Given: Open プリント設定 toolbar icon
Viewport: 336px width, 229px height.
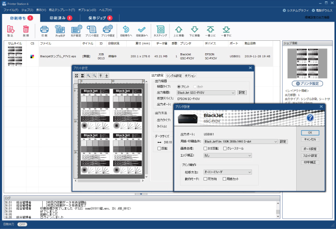Looking at the screenshot, I should coord(92,31).
